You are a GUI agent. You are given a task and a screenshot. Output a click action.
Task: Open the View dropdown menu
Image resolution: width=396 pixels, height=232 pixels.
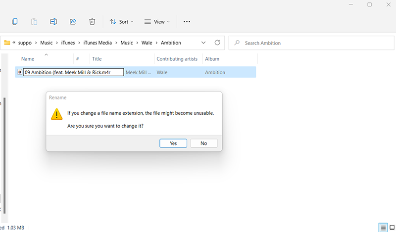point(156,22)
